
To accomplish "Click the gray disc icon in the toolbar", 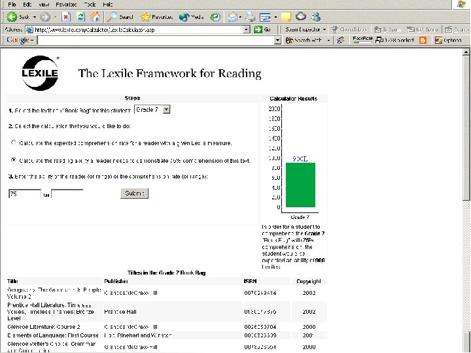I will (x=300, y=17).
